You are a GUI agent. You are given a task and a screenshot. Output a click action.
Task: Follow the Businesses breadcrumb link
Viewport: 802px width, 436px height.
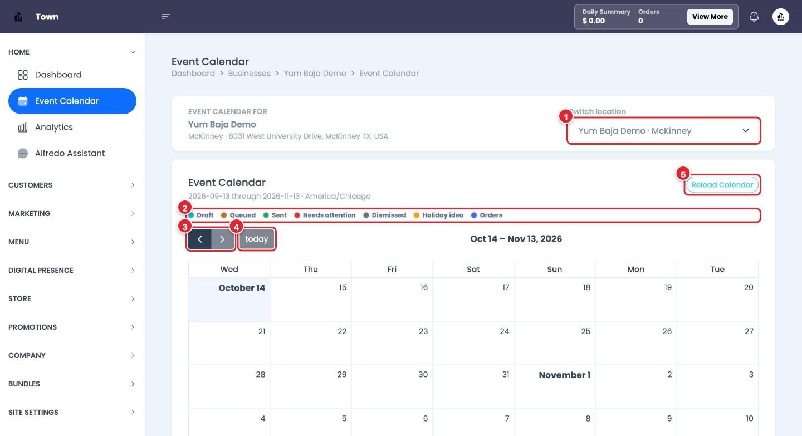[250, 74]
